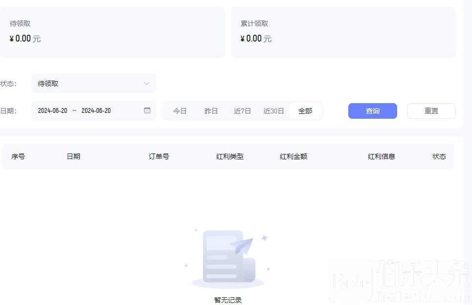Select the 近7日 date filter
The width and height of the screenshot is (472, 305).
[242, 111]
